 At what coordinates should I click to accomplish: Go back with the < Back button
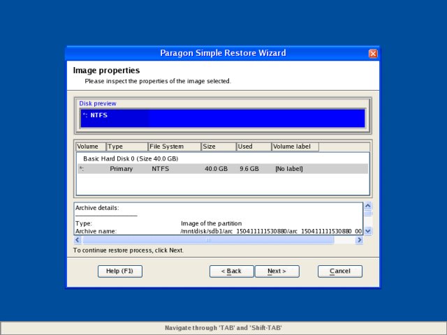(231, 271)
